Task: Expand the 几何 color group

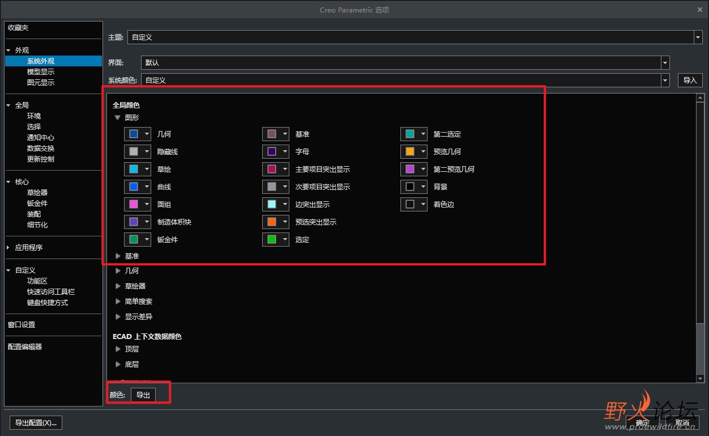Action: (118, 271)
